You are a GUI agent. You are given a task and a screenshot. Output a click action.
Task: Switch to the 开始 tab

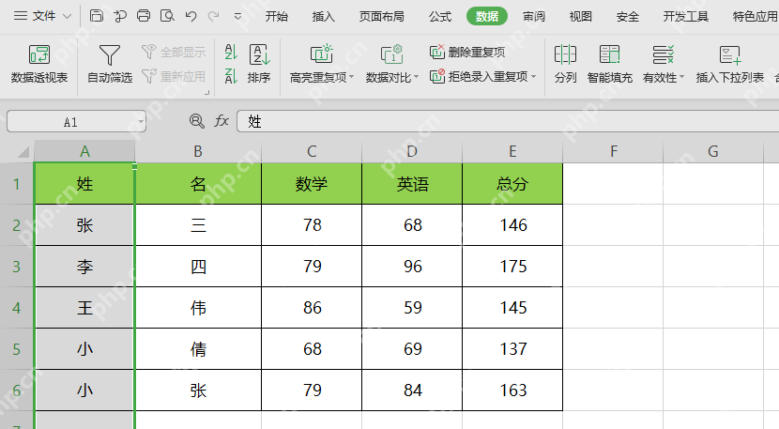(276, 16)
